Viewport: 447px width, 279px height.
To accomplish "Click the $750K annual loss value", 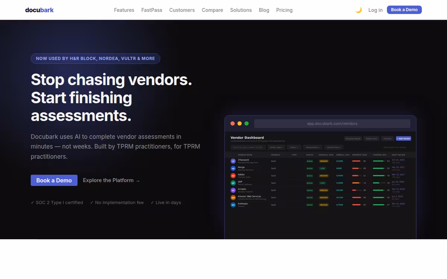I will point(340,205).
